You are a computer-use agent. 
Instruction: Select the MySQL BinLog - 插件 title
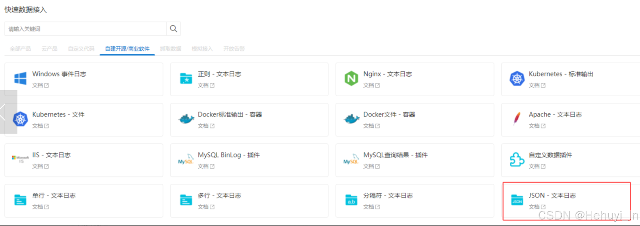coord(229,155)
